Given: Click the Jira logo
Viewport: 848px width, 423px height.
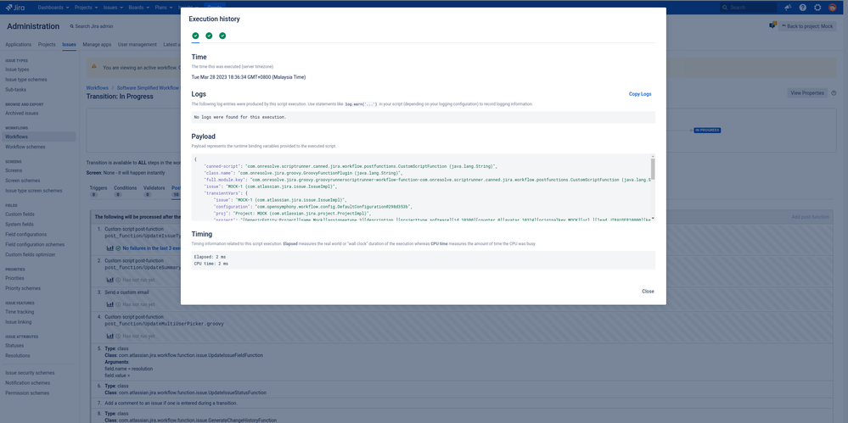Looking at the screenshot, I should tap(15, 8).
